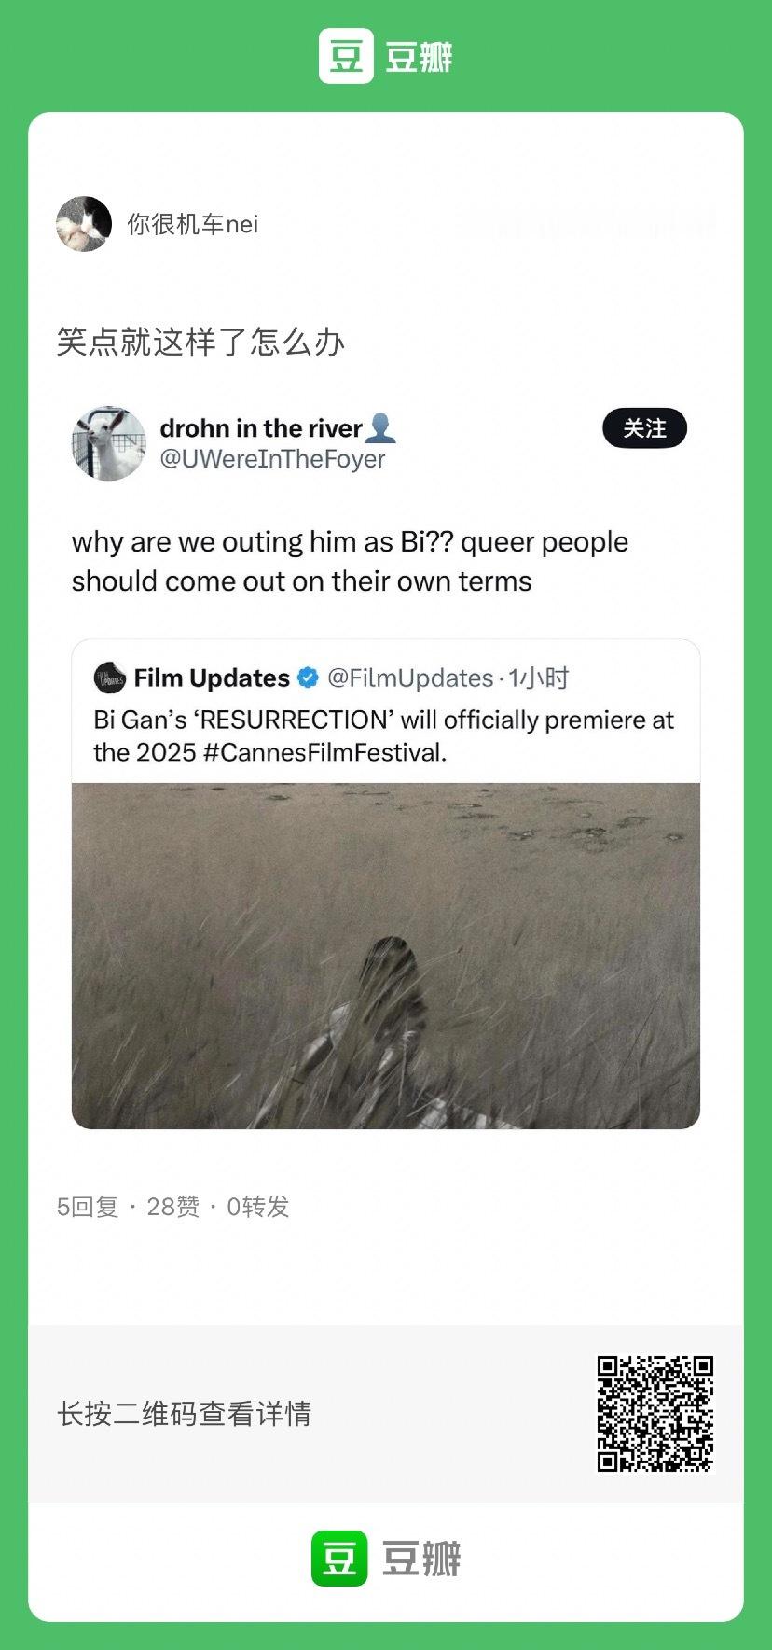
Task: Click the QR code image
Action: click(655, 1414)
